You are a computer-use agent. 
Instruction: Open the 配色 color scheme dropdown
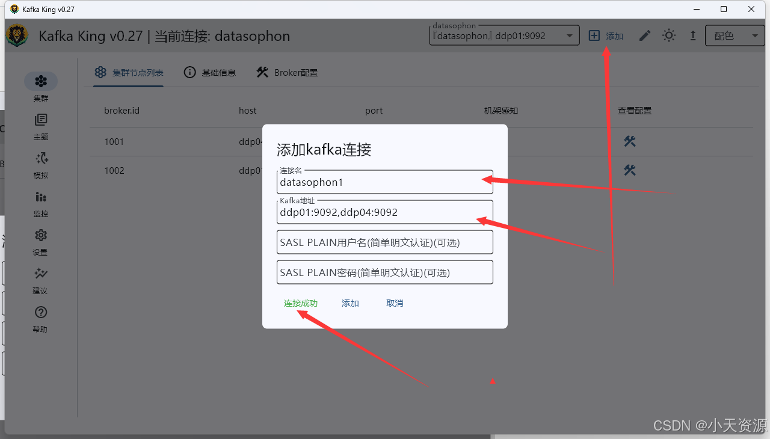click(x=735, y=36)
